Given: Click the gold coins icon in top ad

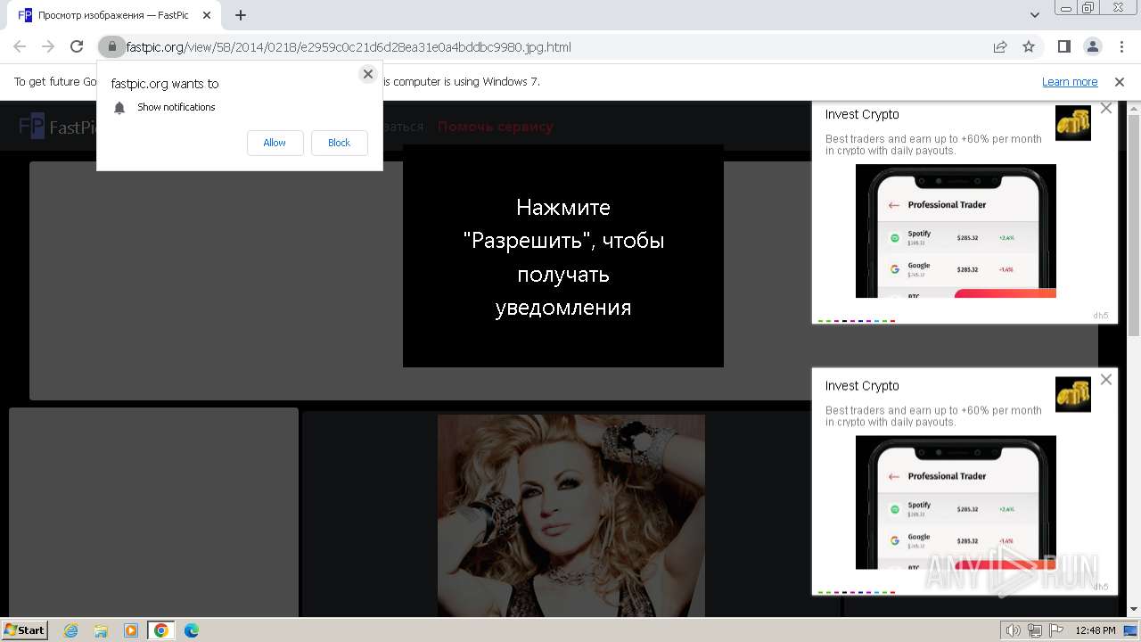Looking at the screenshot, I should [x=1073, y=123].
